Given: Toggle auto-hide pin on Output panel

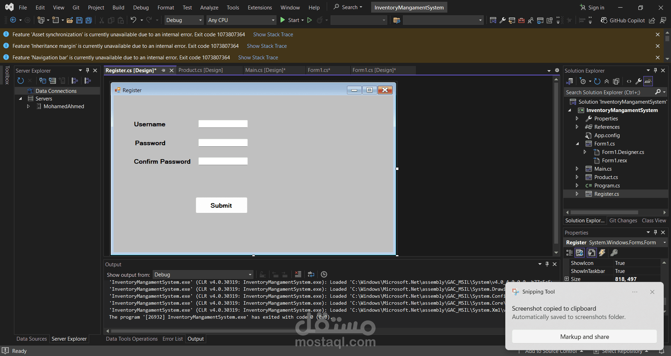Looking at the screenshot, I should coord(547,264).
